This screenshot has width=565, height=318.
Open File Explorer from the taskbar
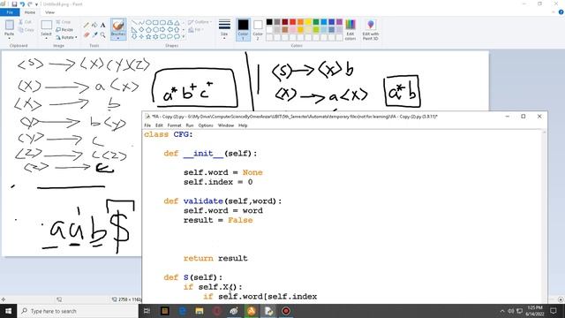200,311
